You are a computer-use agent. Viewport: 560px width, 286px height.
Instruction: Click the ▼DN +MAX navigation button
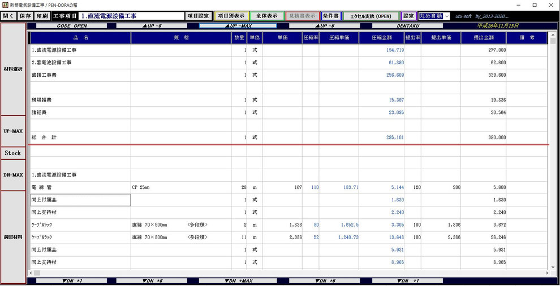[x=238, y=281]
